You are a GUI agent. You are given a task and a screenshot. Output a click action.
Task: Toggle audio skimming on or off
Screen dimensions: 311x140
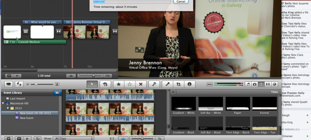pyautogui.click(x=210, y=84)
